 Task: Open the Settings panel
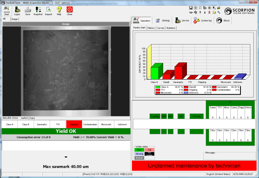163,20
